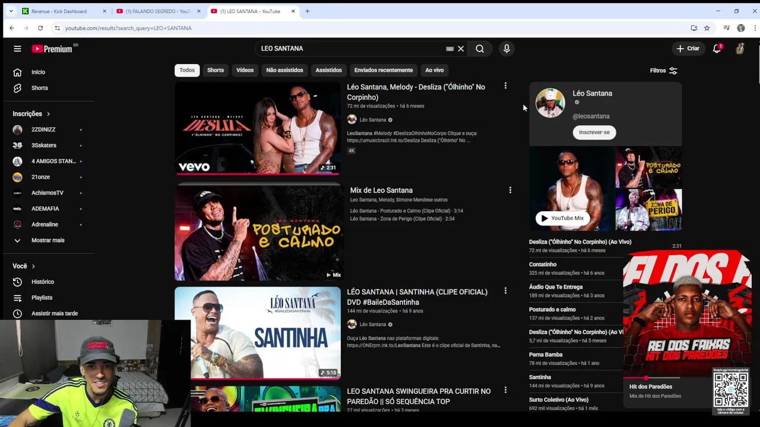760x427 pixels.
Task: Open the on-screen keyboard icon in search box
Action: coord(449,49)
